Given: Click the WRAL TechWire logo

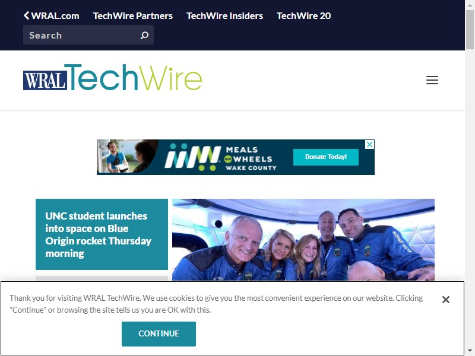Looking at the screenshot, I should pyautogui.click(x=112, y=77).
